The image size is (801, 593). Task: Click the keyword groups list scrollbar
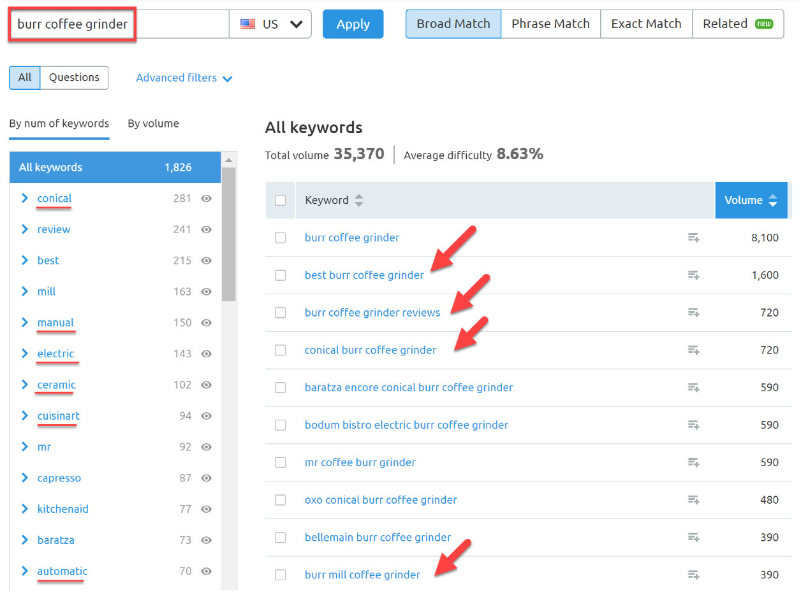(x=228, y=236)
